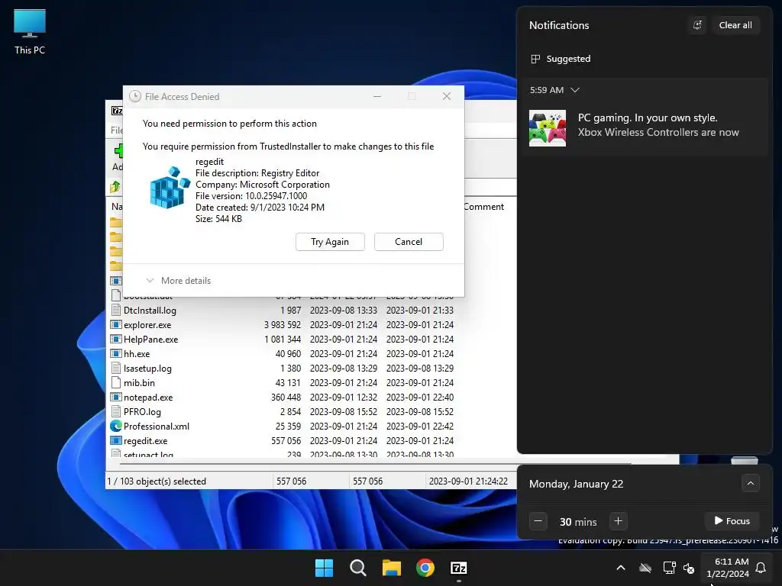Click explorer.exe file icon
782x586 pixels.
click(x=116, y=325)
